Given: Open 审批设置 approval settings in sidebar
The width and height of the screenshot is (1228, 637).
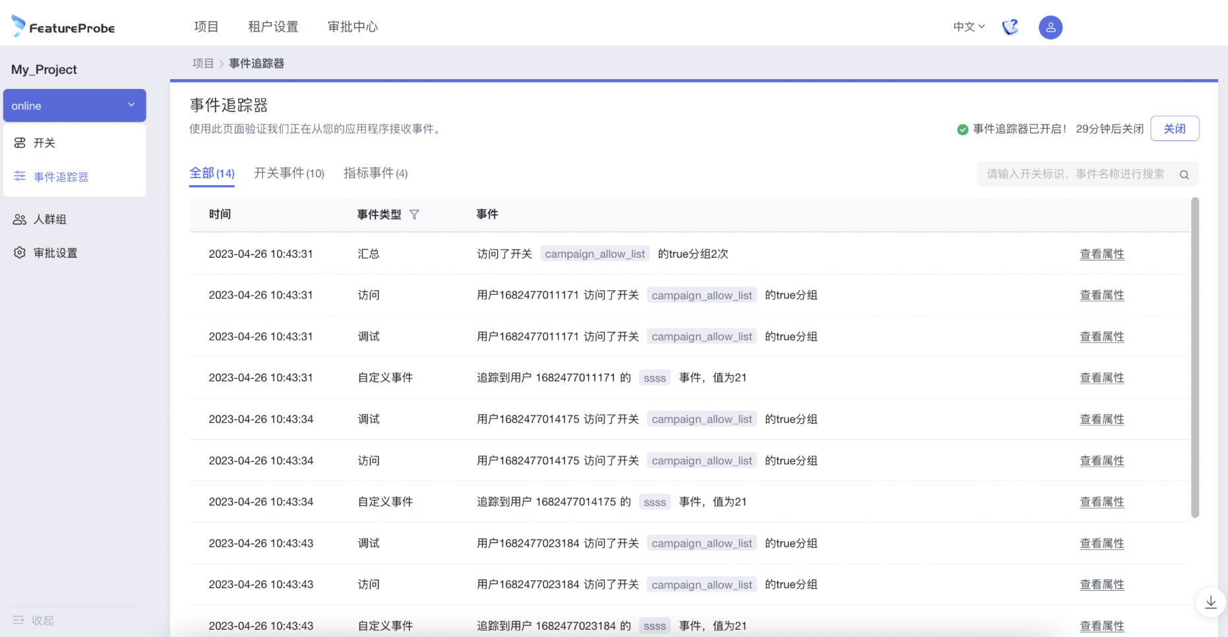Looking at the screenshot, I should pyautogui.click(x=55, y=253).
